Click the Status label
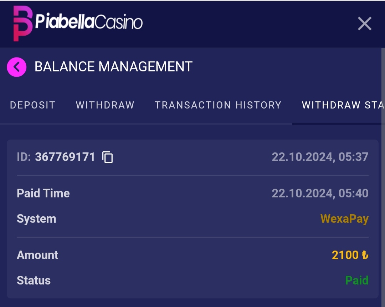This screenshot has width=385, height=307. [x=34, y=281]
